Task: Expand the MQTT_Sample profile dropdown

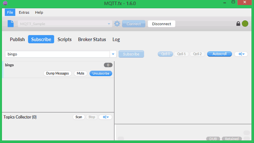Action: point(109,24)
